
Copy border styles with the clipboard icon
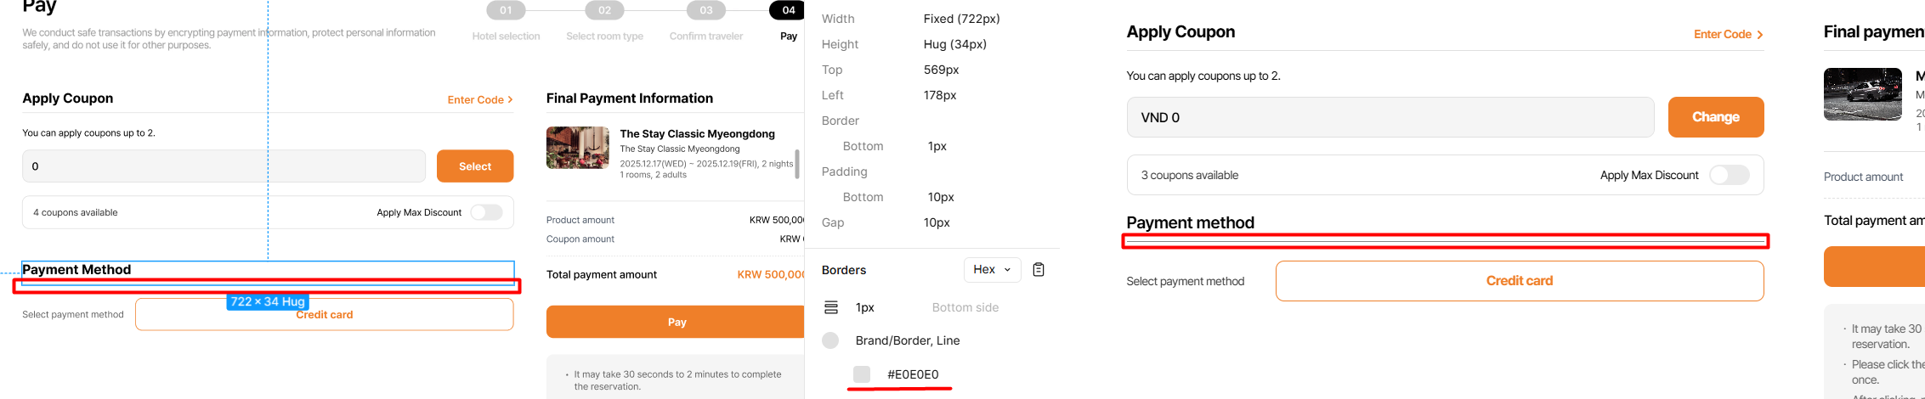tap(1038, 270)
